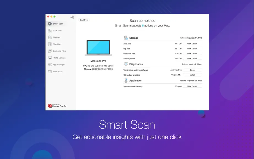The height and width of the screenshot is (159, 254).
Task: Click 'Trend Micro antivirus software' row label
Action: (136, 70)
